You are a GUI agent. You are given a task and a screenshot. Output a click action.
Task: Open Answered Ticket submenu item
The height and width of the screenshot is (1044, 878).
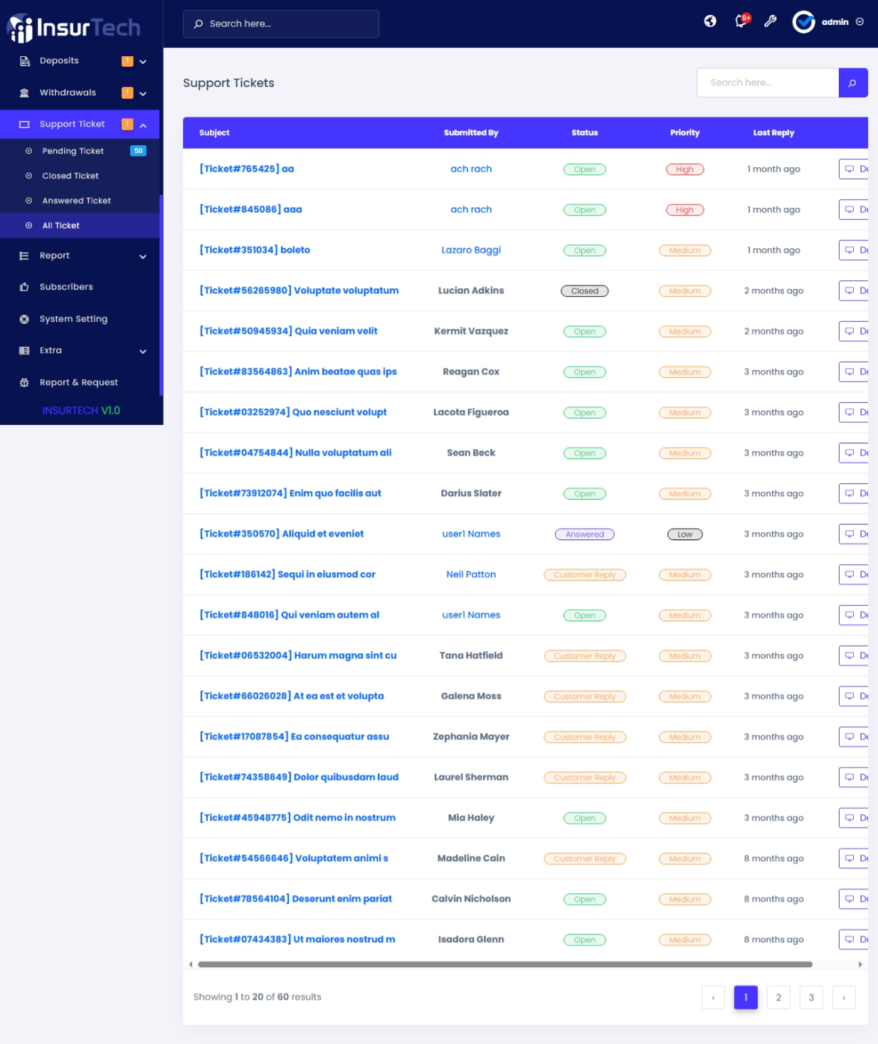coord(80,201)
